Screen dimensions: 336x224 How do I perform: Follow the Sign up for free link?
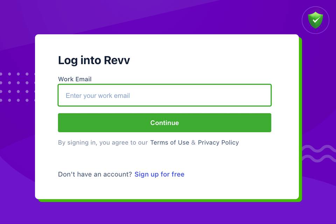160,174
